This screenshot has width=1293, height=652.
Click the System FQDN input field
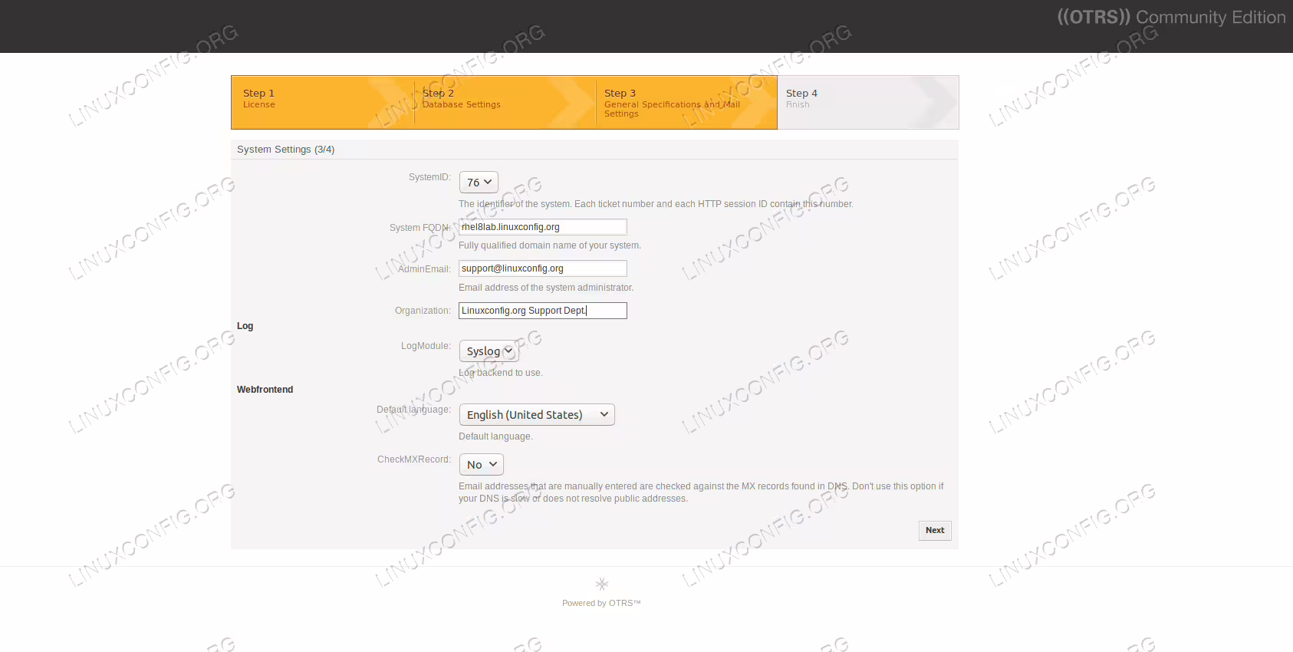pos(543,227)
